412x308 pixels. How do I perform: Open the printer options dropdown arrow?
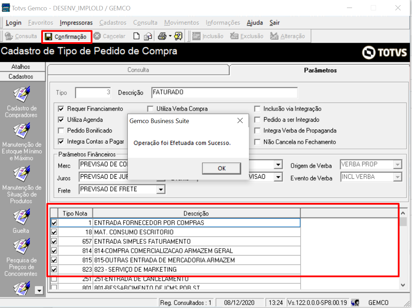pos(170,36)
